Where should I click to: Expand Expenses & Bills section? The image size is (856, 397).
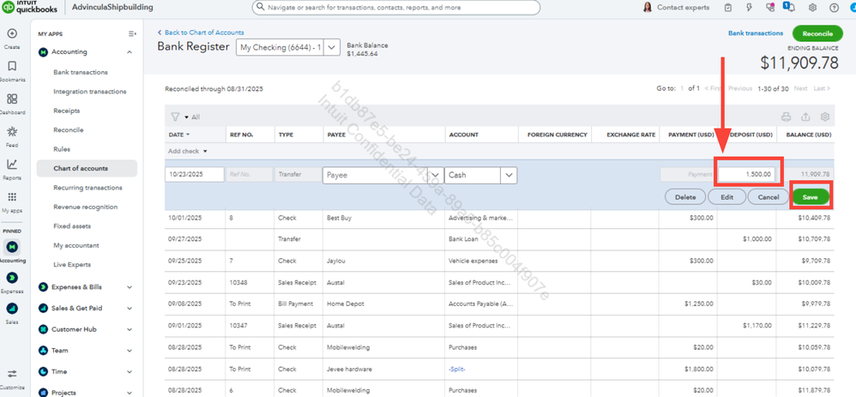tap(130, 286)
